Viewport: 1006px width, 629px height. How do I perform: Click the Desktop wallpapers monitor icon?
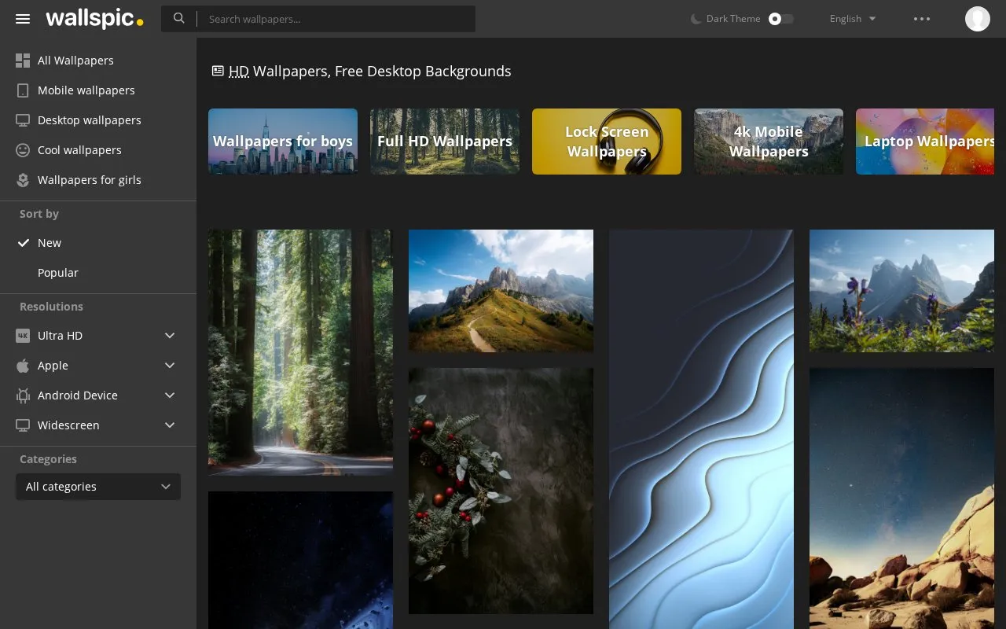[x=23, y=120]
